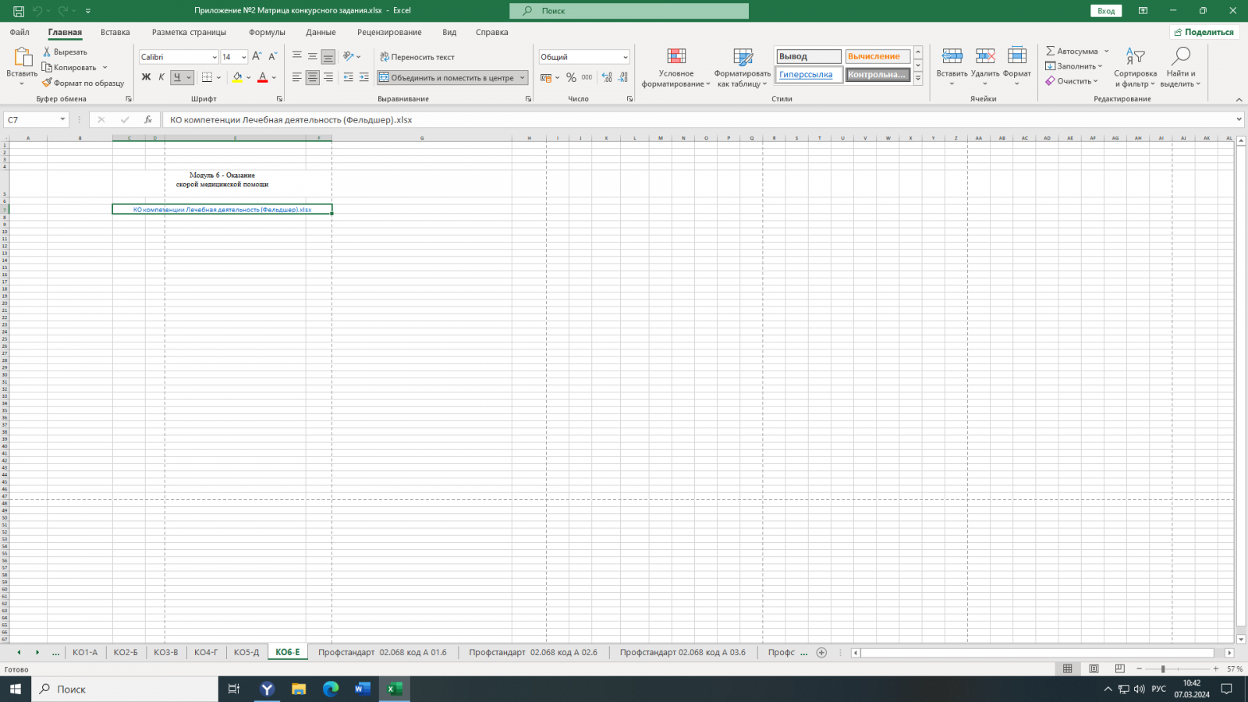Click the Sort and Filter icon

1135,57
